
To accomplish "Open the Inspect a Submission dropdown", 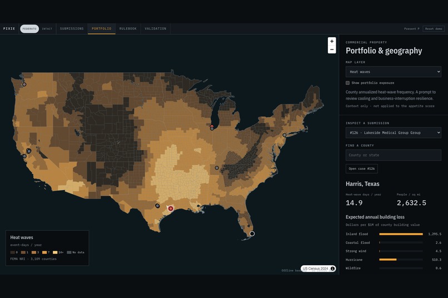I will coord(393,133).
